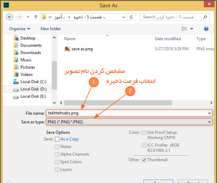Viewport: 217px width, 183px height.
Task: Toggle the Alpha Channels checkbox
Action: 57,154
